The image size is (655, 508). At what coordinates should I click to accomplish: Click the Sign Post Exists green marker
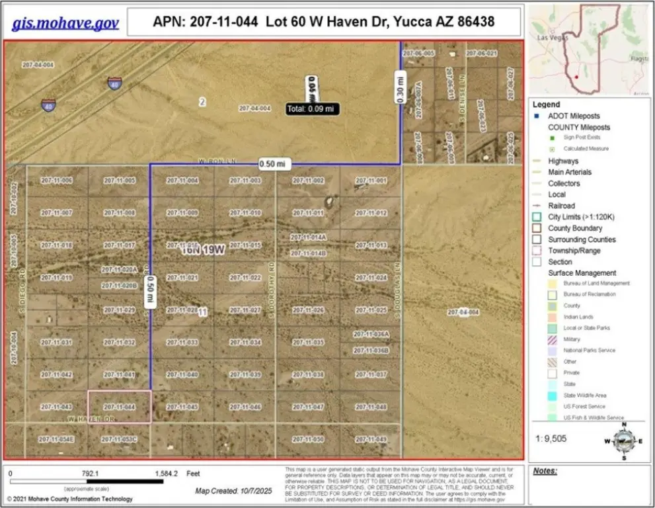click(551, 138)
